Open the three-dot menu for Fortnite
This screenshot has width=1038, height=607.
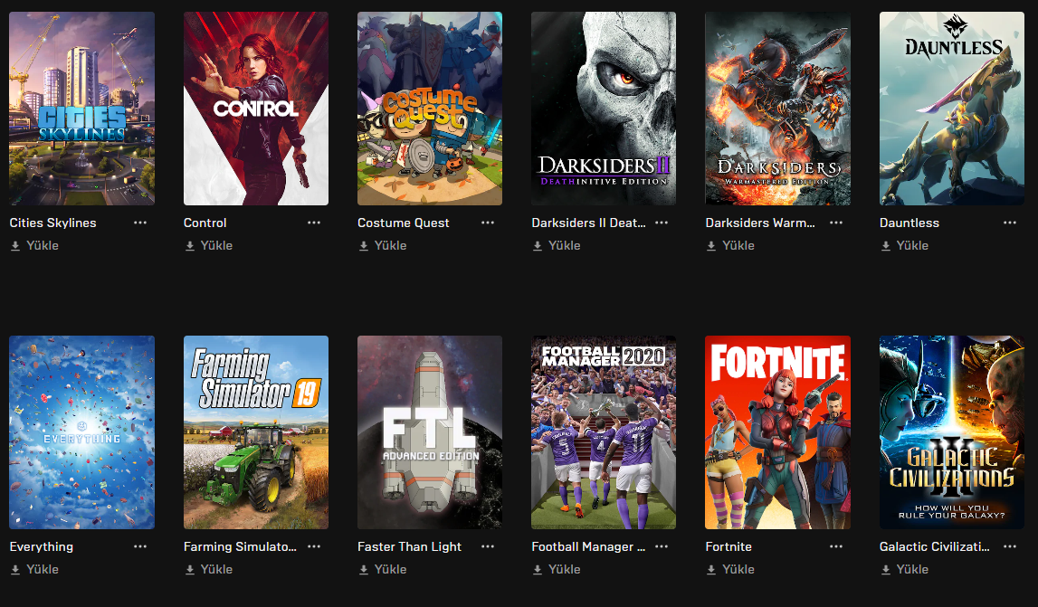point(836,546)
